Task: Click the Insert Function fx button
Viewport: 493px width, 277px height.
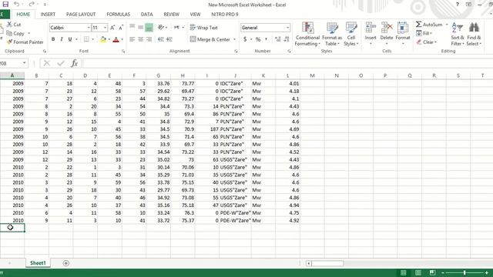Action: click(x=74, y=63)
